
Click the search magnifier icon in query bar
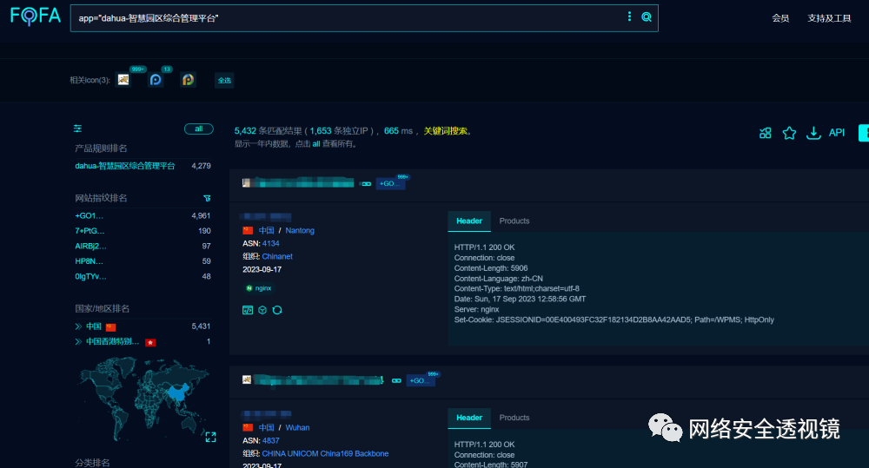click(647, 17)
